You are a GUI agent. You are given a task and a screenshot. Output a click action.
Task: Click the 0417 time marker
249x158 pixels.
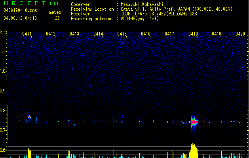[169, 34]
